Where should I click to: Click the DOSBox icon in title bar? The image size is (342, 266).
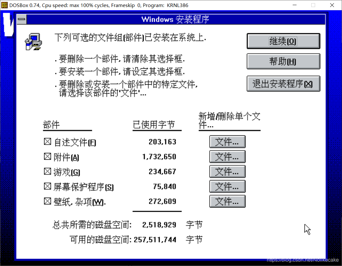(x=5, y=5)
